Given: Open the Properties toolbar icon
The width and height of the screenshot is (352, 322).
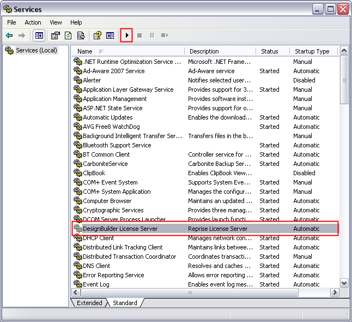Looking at the screenshot, I should (x=55, y=35).
